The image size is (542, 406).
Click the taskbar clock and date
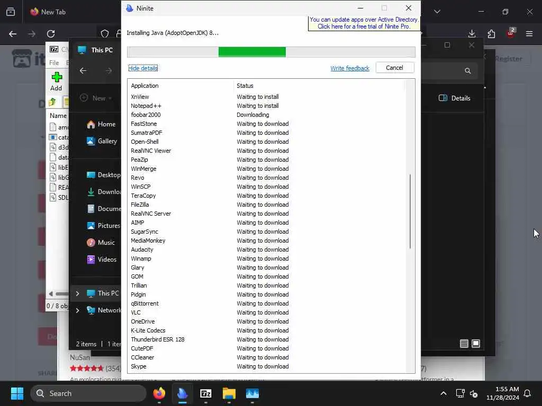(503, 393)
